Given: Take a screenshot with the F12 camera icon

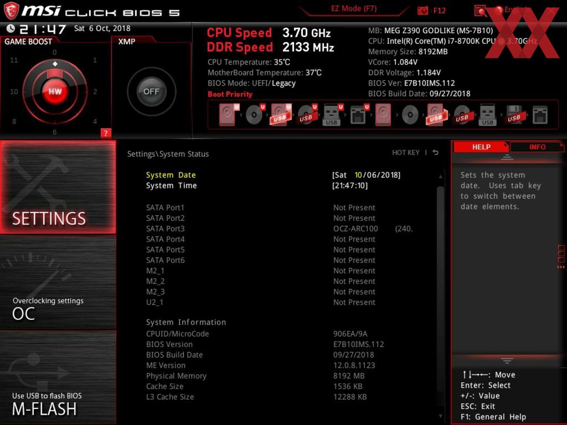Looking at the screenshot, I should [x=423, y=10].
